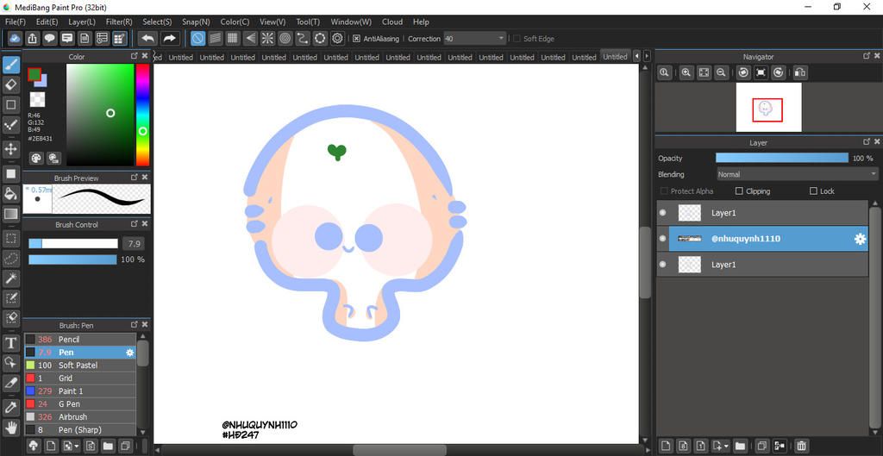Image resolution: width=883 pixels, height=456 pixels.
Task: Click the export share icon
Action: (33, 38)
